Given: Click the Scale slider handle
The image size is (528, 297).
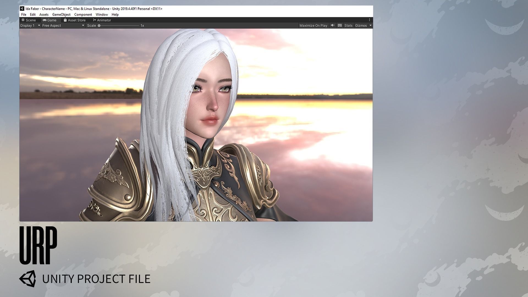Looking at the screenshot, I should pos(99,26).
